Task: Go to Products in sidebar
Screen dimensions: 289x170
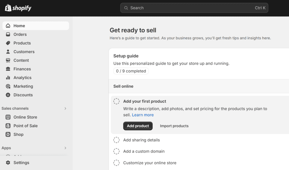Action: (x=36, y=43)
